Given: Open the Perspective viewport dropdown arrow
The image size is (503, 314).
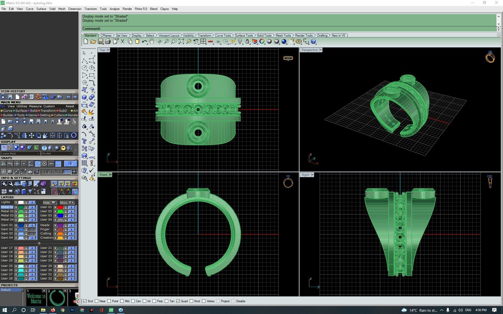Looking at the screenshot, I should [x=321, y=50].
